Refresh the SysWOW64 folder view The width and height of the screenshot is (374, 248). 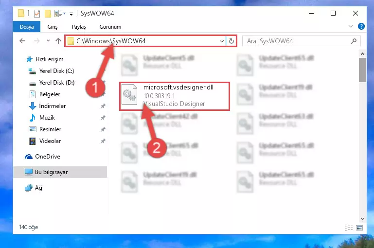point(231,41)
